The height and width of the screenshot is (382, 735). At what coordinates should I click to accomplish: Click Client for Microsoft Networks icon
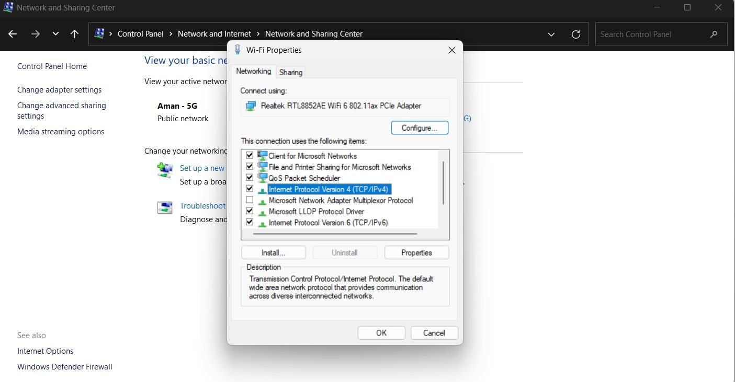(x=262, y=155)
